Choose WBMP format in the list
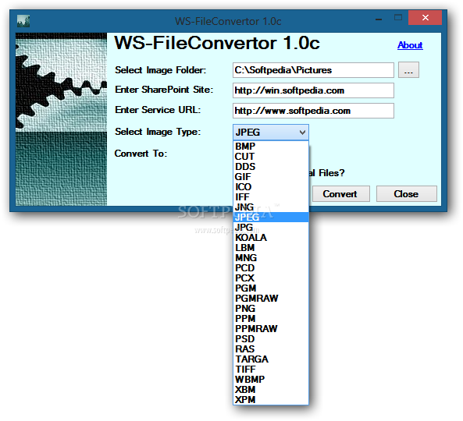Image resolution: width=463 pixels, height=421 pixels. point(271,380)
